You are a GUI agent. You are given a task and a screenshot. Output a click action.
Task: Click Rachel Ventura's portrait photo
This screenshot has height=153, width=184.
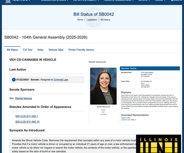coord(103,86)
